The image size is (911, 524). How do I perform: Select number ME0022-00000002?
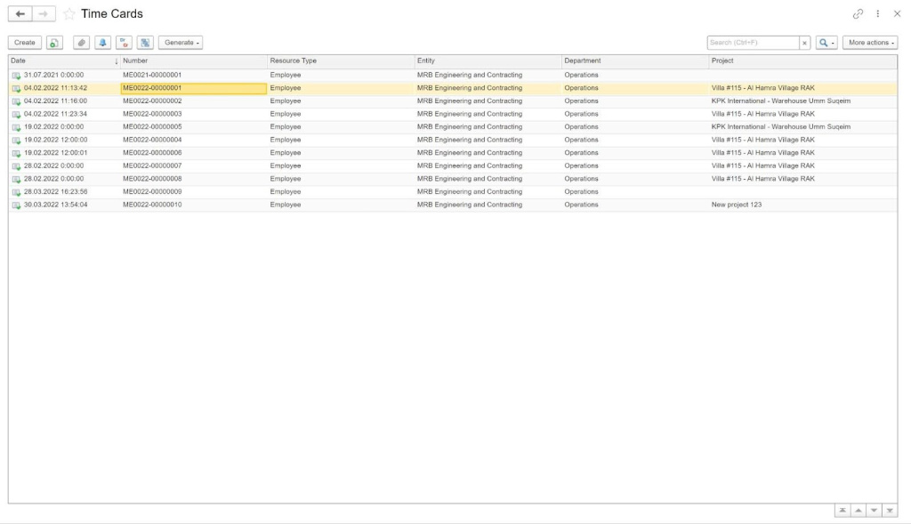(x=152, y=101)
